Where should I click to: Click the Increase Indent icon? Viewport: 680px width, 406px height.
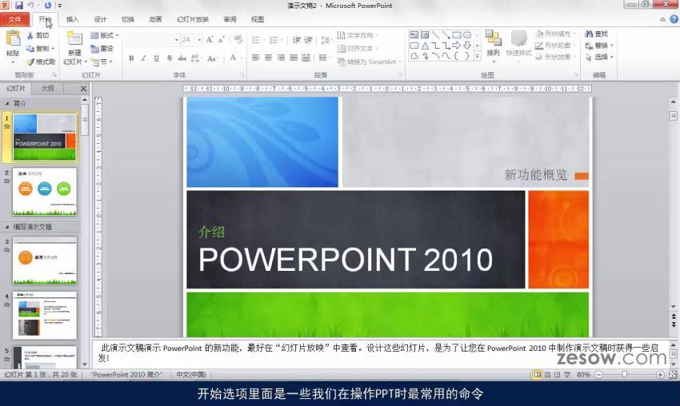[308, 40]
